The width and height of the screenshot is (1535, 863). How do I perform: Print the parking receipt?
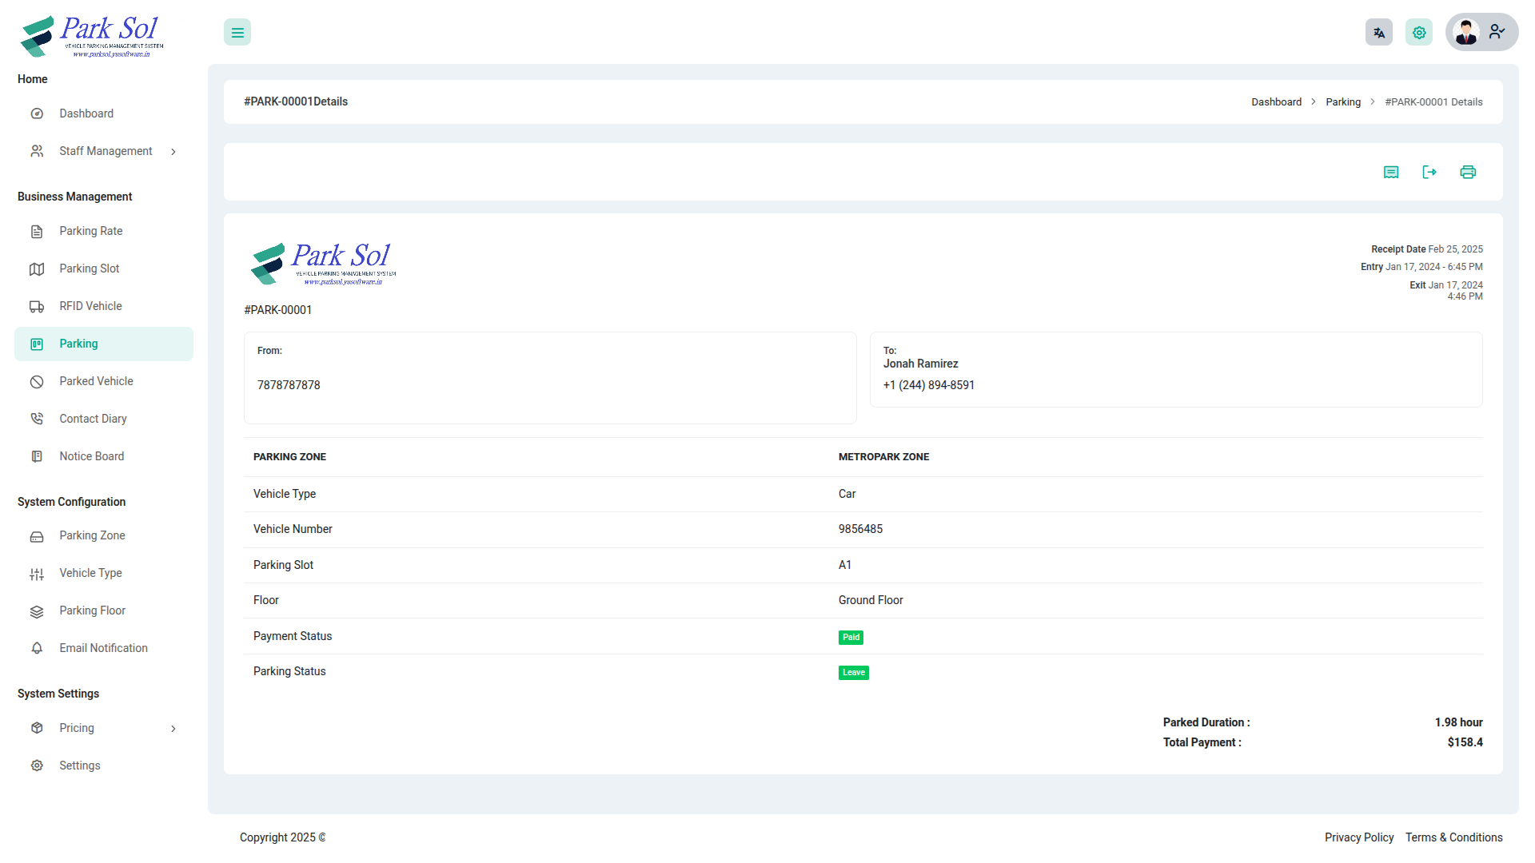point(1468,173)
